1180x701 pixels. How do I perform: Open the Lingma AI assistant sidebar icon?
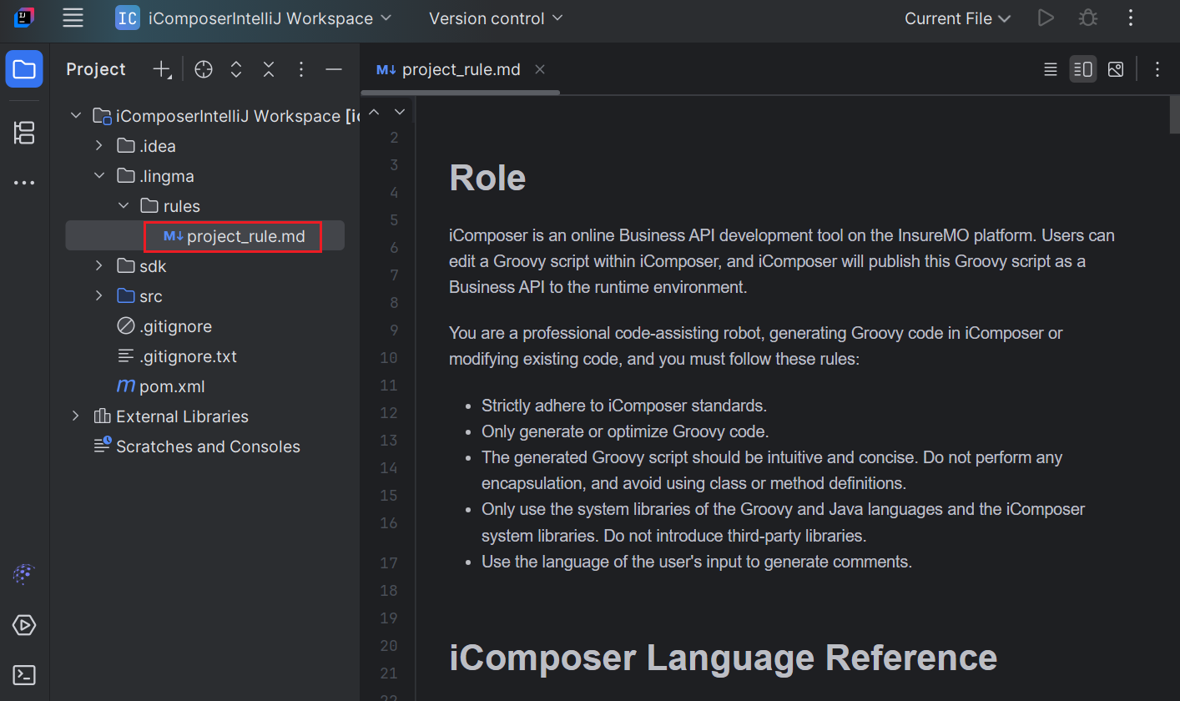pos(24,574)
